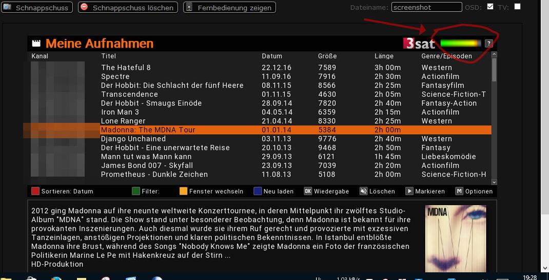
Task: Click the question mark help icon
Action: pos(489,44)
